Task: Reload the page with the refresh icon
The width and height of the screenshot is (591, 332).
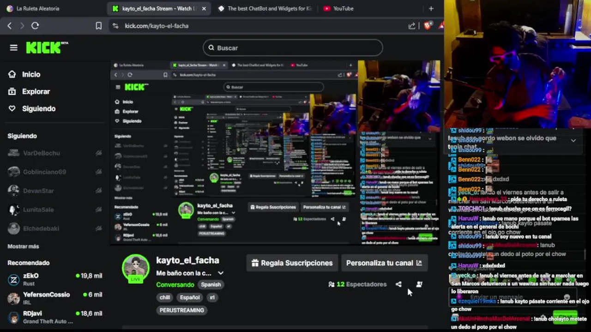Action: (35, 26)
